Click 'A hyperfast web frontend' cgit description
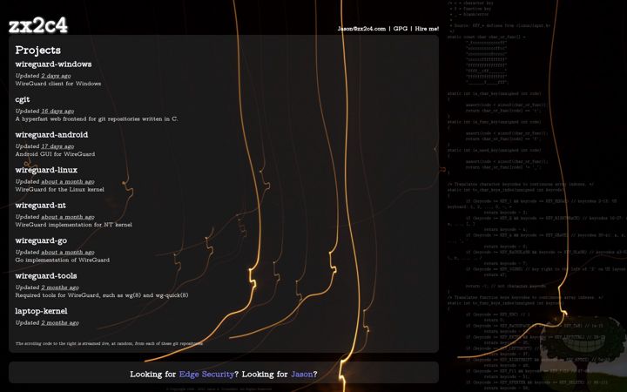 (x=97, y=118)
